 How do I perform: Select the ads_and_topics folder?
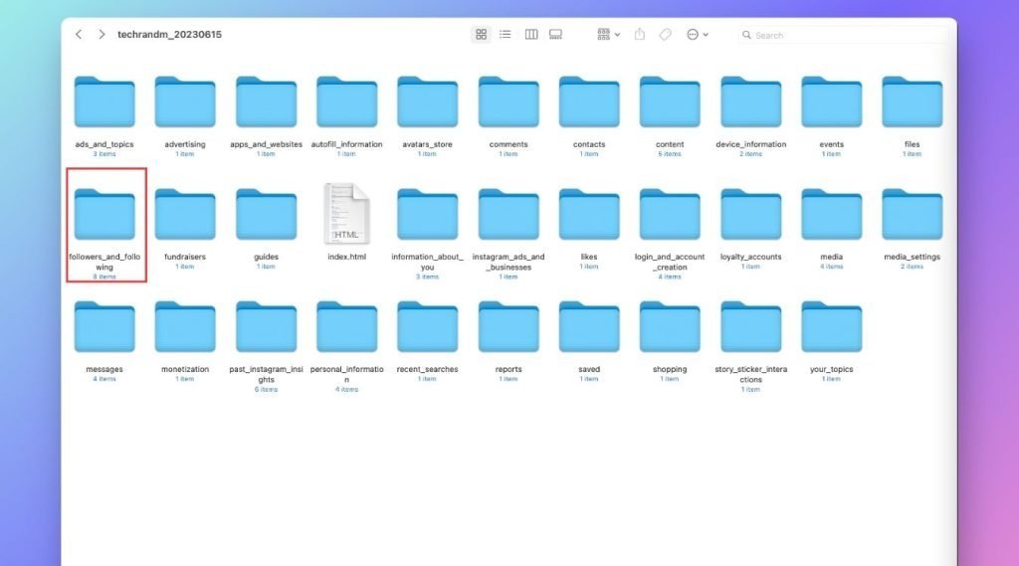pyautogui.click(x=104, y=101)
